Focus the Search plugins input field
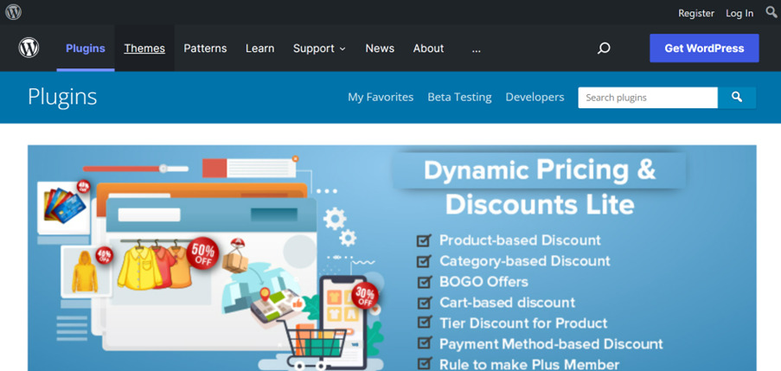 pyautogui.click(x=648, y=98)
